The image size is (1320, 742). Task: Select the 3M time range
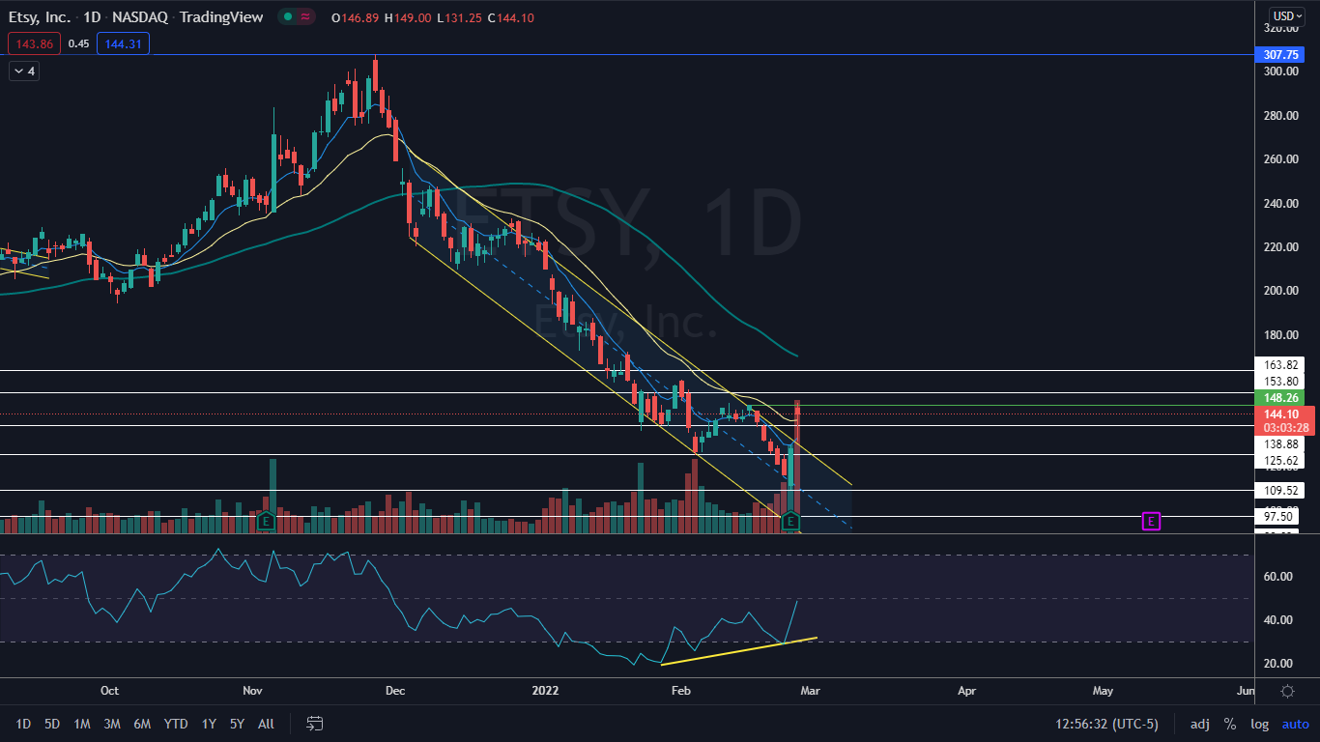pos(112,724)
